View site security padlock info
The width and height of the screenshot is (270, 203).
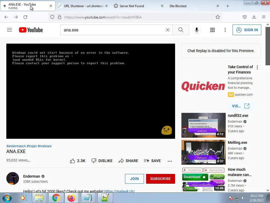coord(60,17)
